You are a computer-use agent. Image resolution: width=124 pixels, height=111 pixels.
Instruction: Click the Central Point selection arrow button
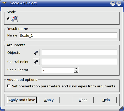36,62
